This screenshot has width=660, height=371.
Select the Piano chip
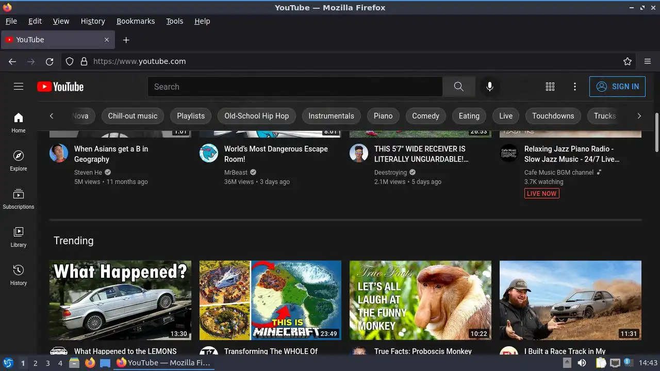tap(383, 116)
